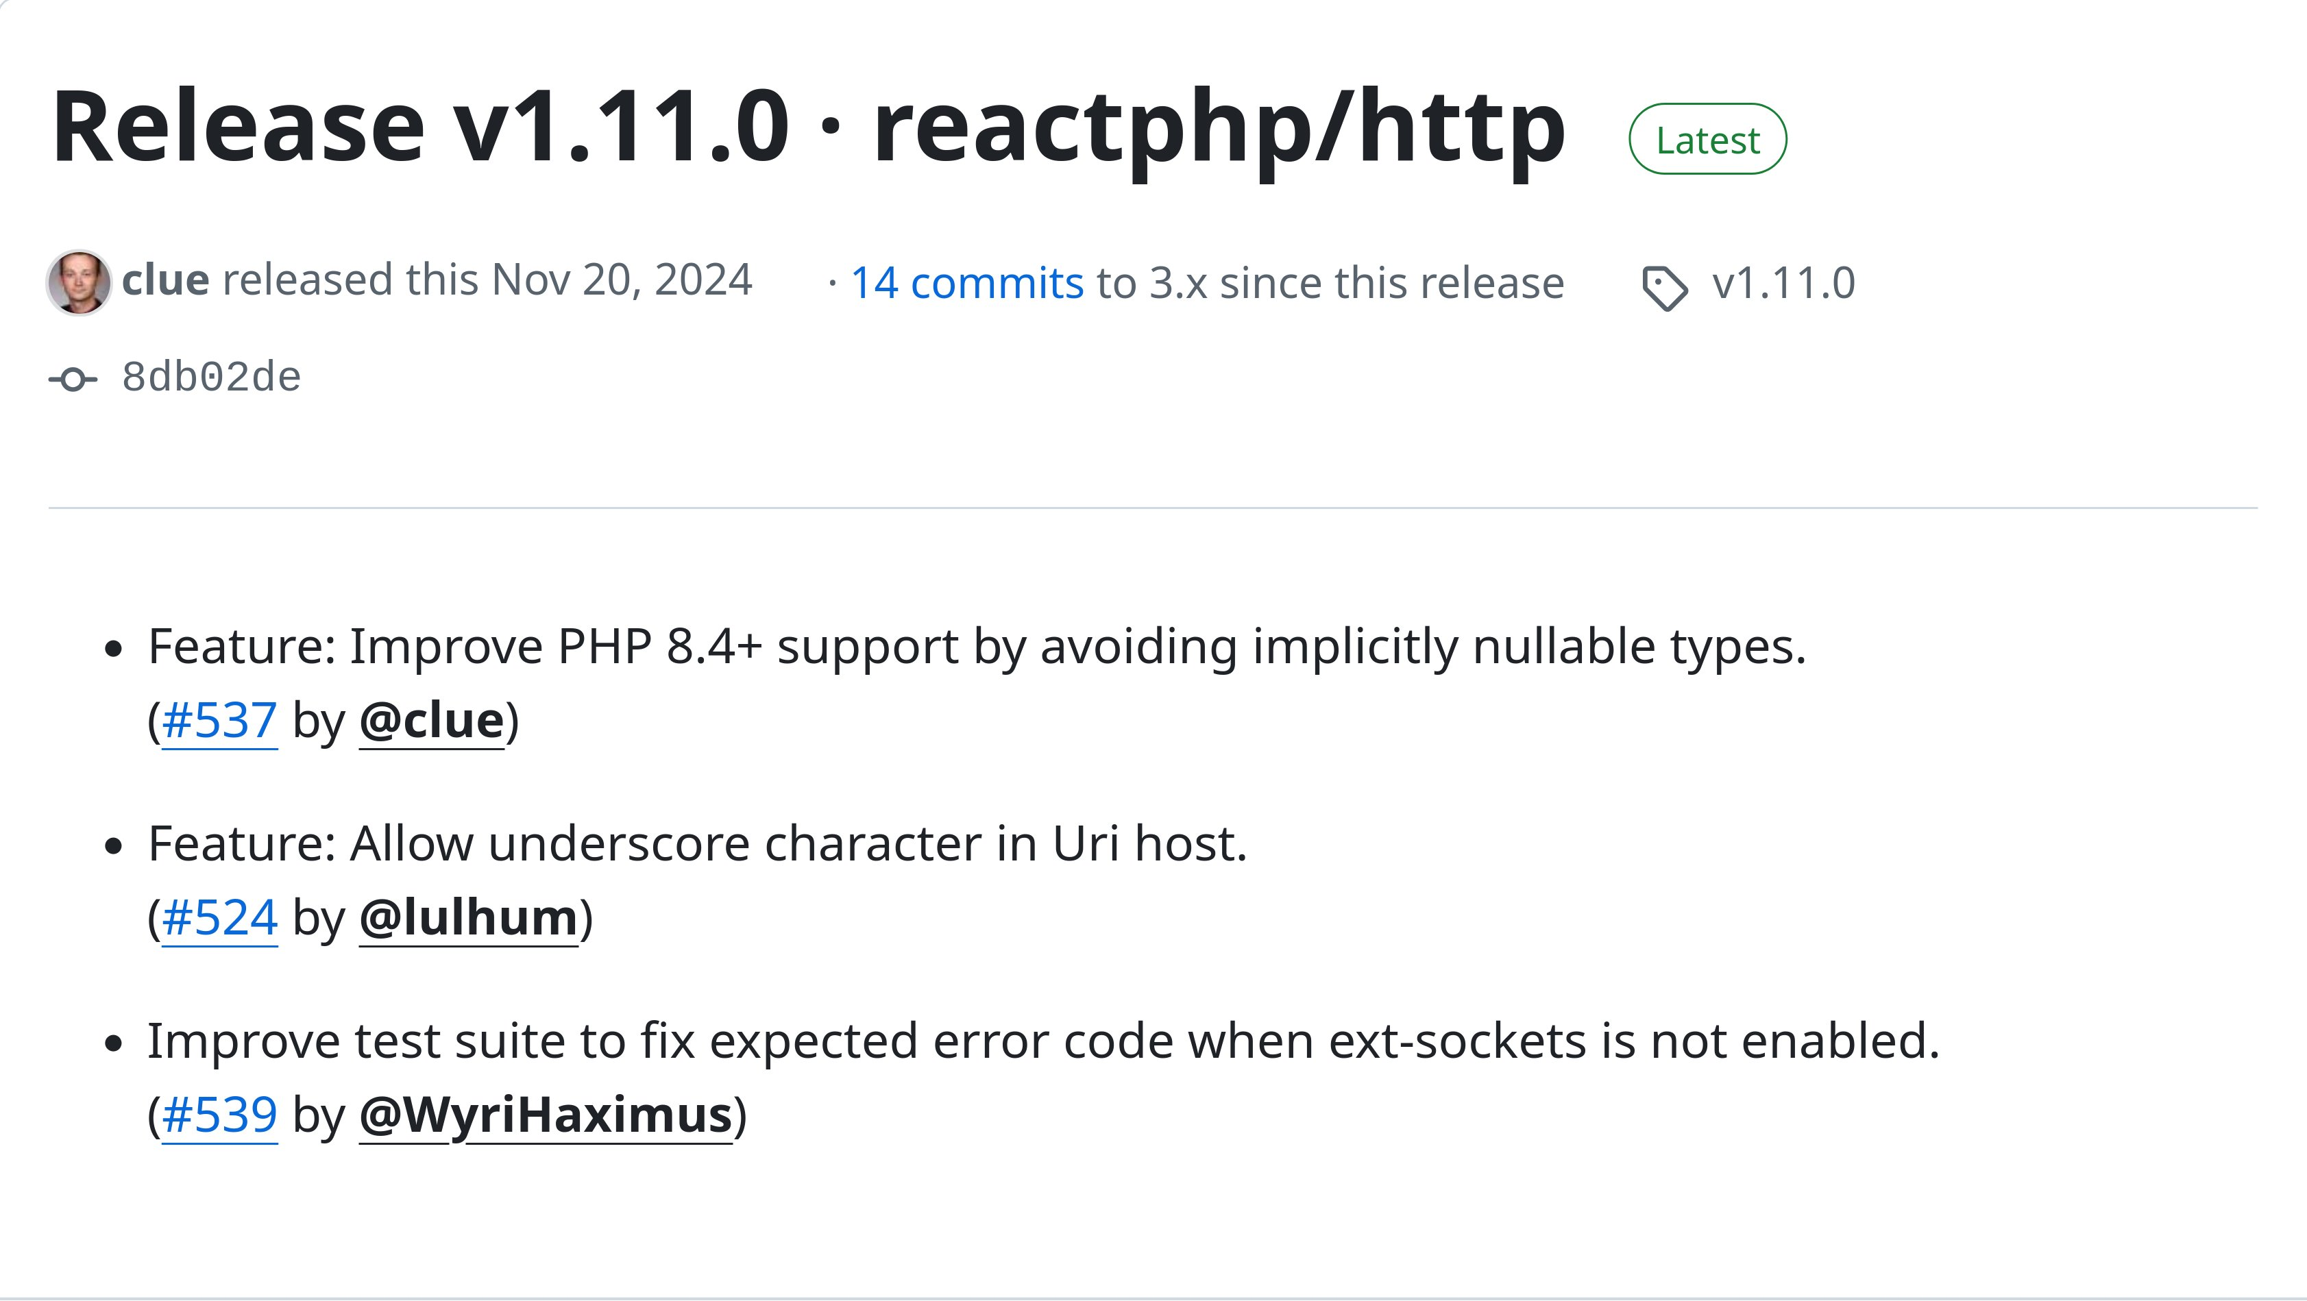This screenshot has width=2307, height=1301.
Task: Click the Nov 20, 2024 release date
Action: [x=622, y=280]
